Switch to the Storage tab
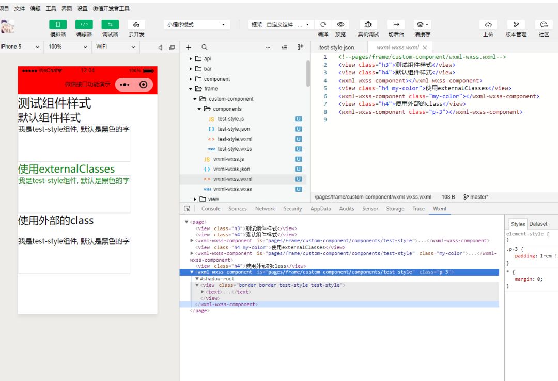 (x=395, y=209)
